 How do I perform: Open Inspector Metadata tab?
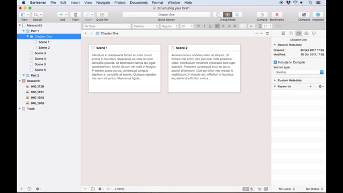[x=299, y=33]
